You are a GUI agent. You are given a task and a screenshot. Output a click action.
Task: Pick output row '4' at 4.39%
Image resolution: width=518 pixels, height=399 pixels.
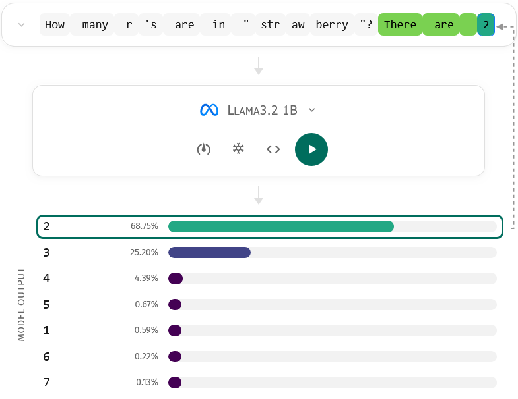(269, 279)
